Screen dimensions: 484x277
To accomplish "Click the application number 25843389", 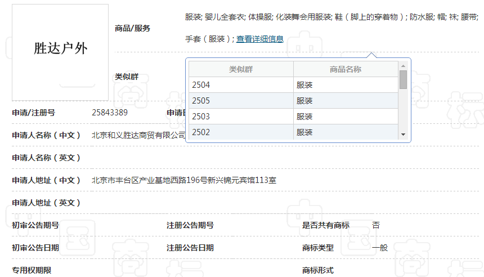I will point(110,113).
